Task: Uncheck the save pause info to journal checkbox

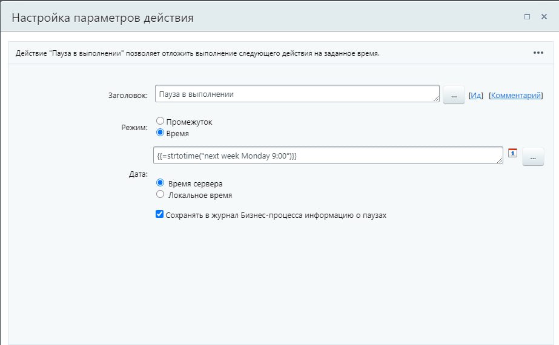Action: pos(160,214)
